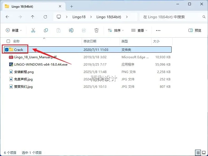The height and width of the screenshot is (156, 208).
Task: Click the Crack folder icon
Action: pos(11,50)
